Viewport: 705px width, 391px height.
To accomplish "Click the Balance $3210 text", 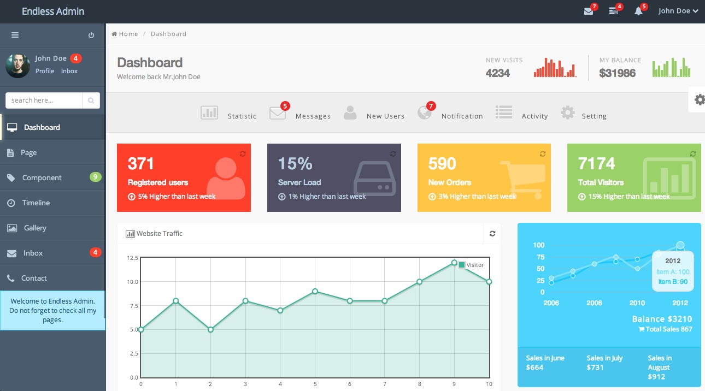I will [x=662, y=319].
